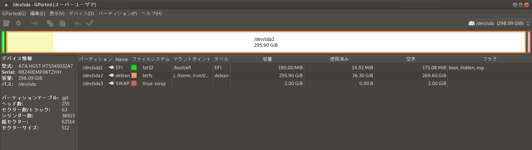The width and height of the screenshot is (532, 150).
Task: Click the ファイルシステム column header
Action: tap(151, 59)
